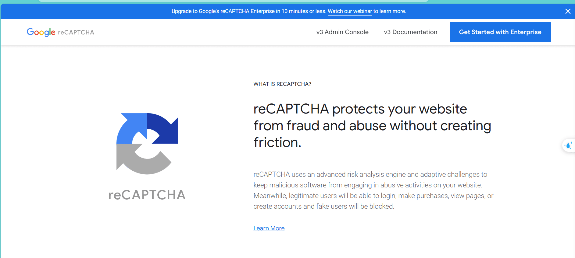Open the v3 Admin Console
The height and width of the screenshot is (258, 575).
point(342,32)
